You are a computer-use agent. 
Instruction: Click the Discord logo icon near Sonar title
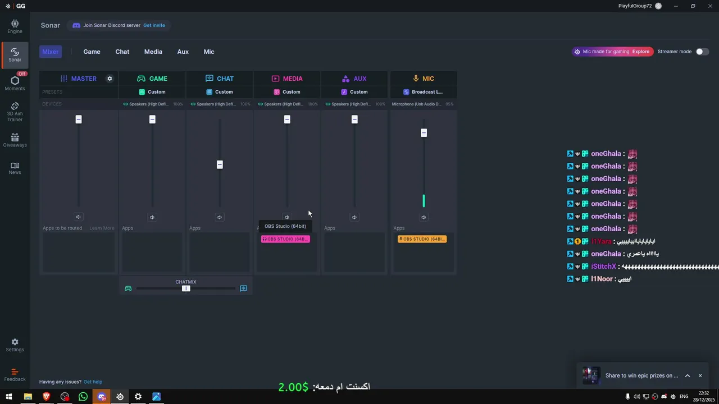point(76,25)
